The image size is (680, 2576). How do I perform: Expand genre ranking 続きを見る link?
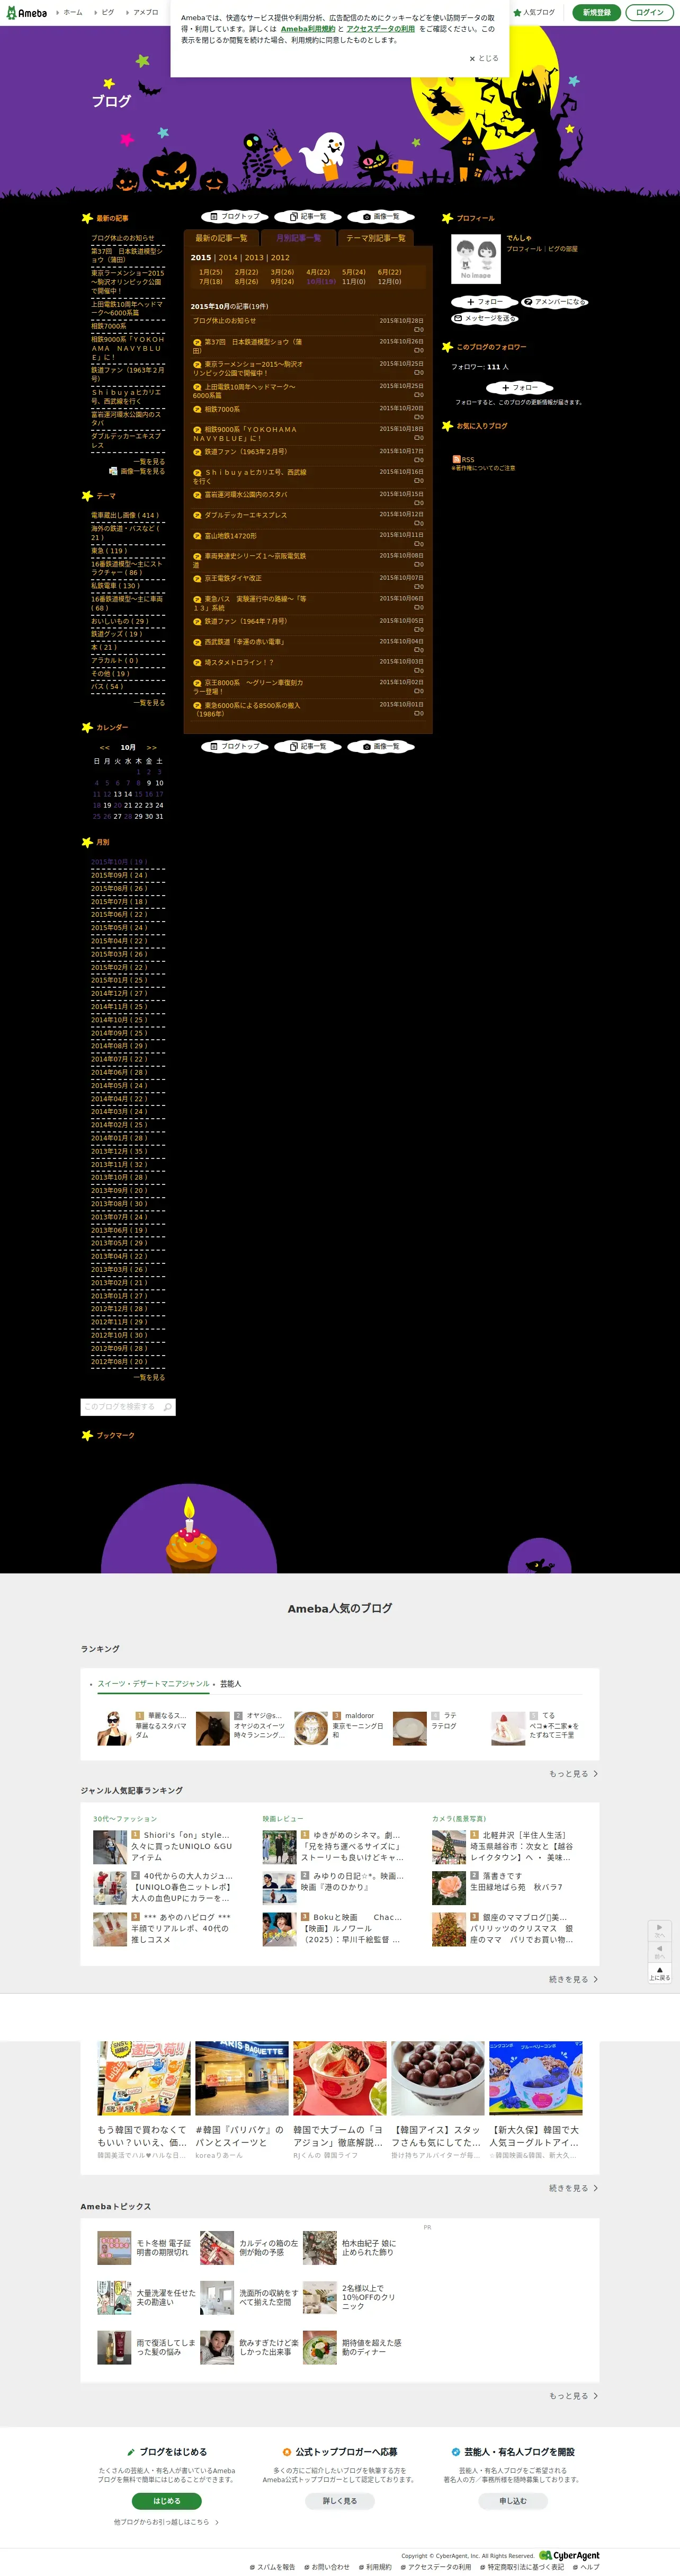click(573, 1980)
